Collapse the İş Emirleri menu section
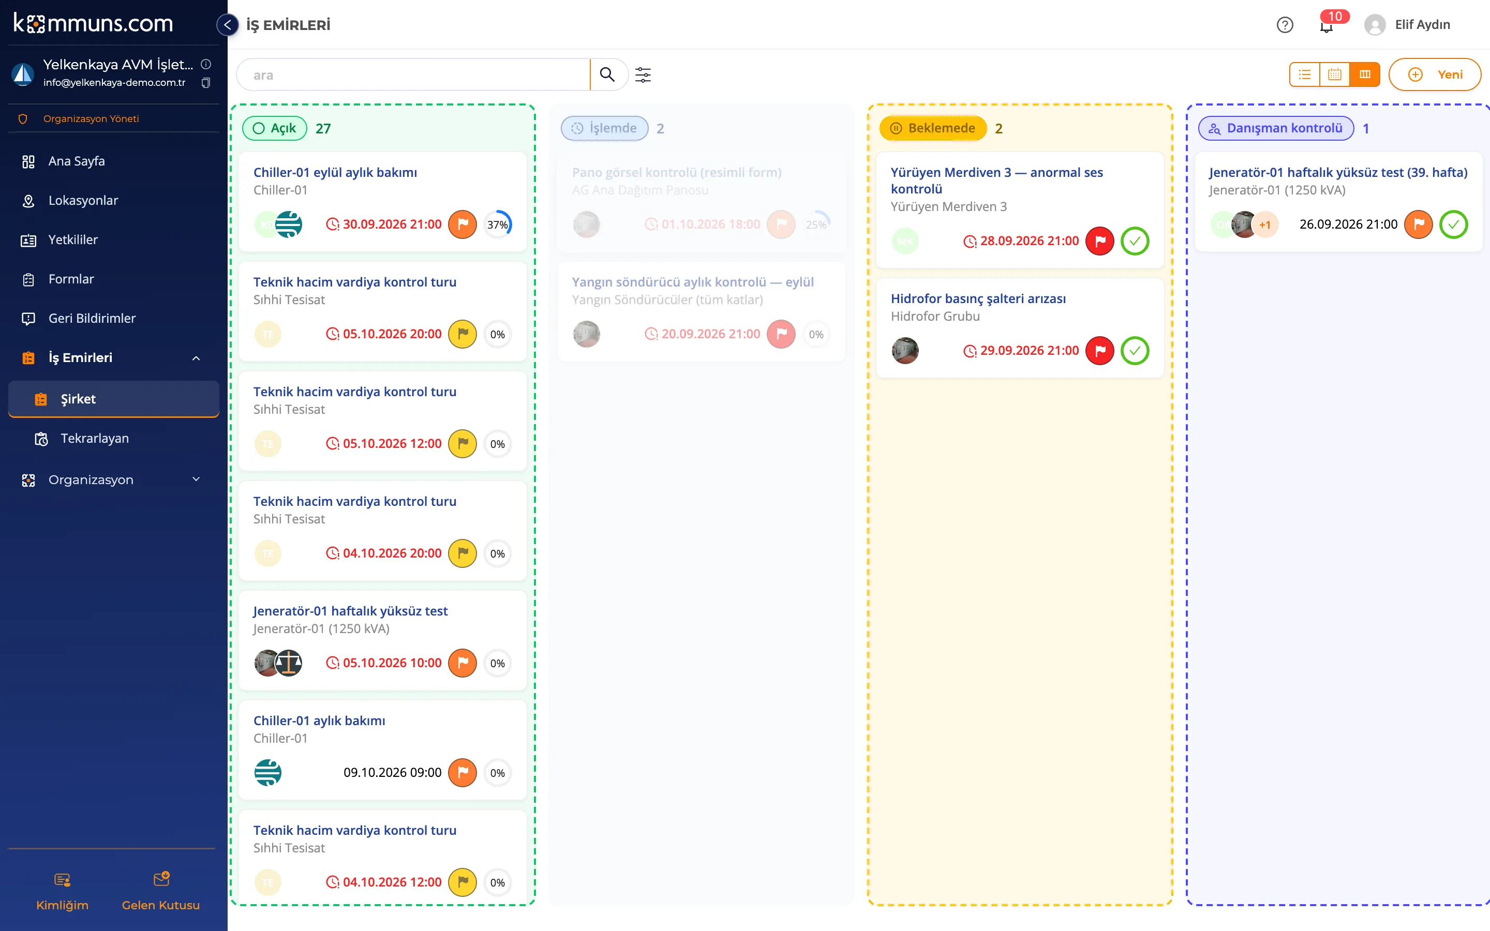 tap(196, 358)
